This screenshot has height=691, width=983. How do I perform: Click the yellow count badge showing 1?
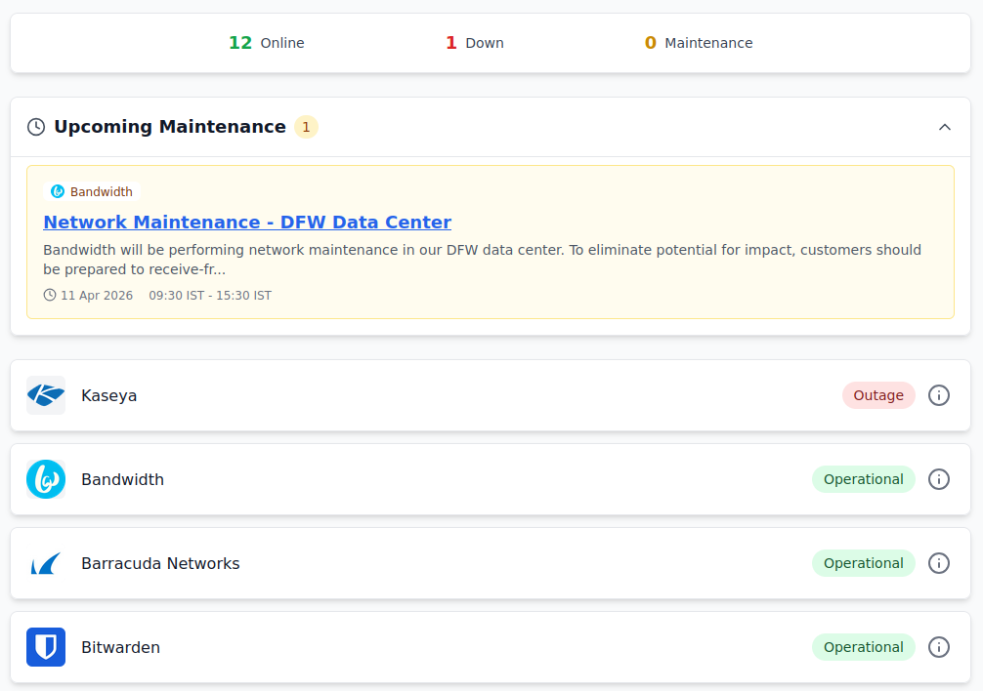click(306, 127)
